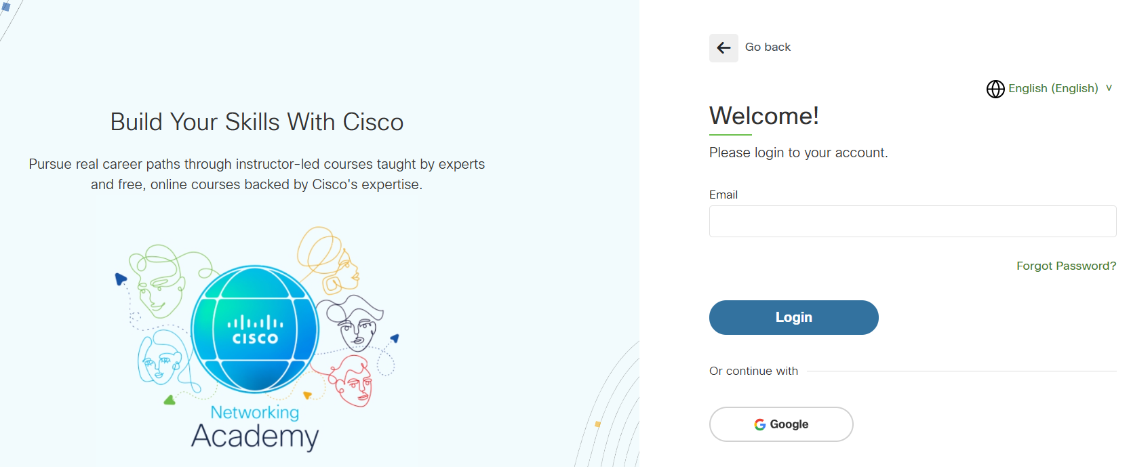Continue with the Google sign-in button
This screenshot has width=1131, height=467.
tap(781, 424)
